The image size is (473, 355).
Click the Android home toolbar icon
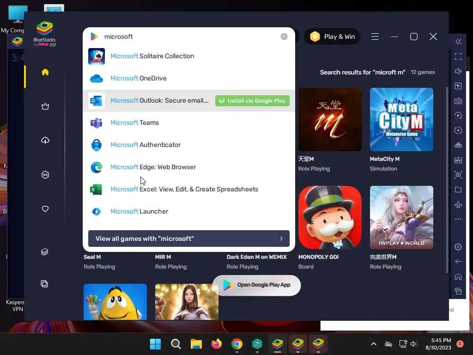click(458, 276)
